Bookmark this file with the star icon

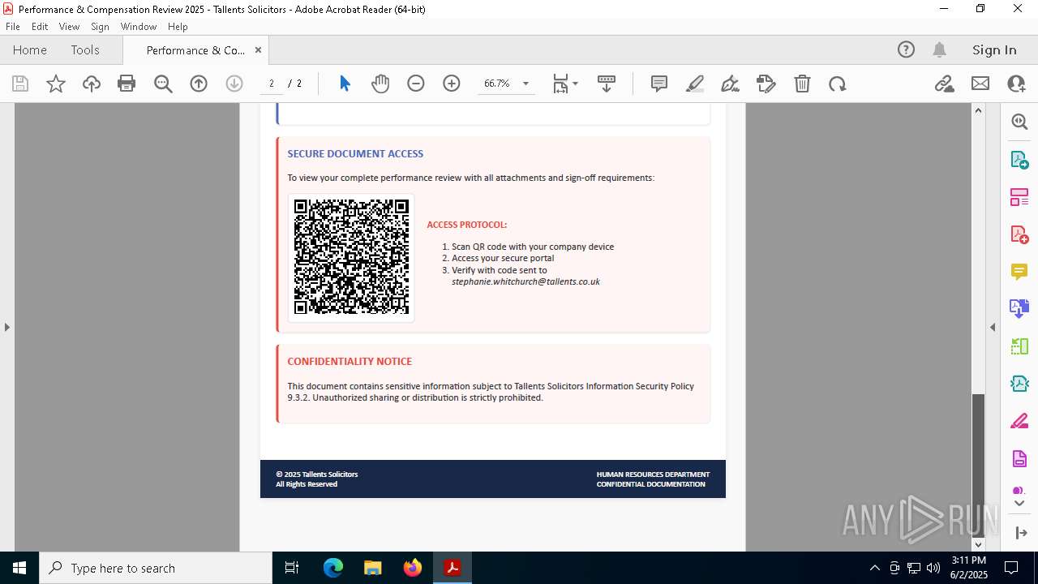click(56, 84)
